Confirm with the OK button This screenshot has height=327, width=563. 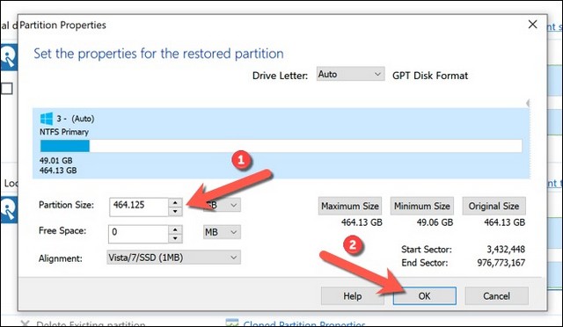[424, 295]
